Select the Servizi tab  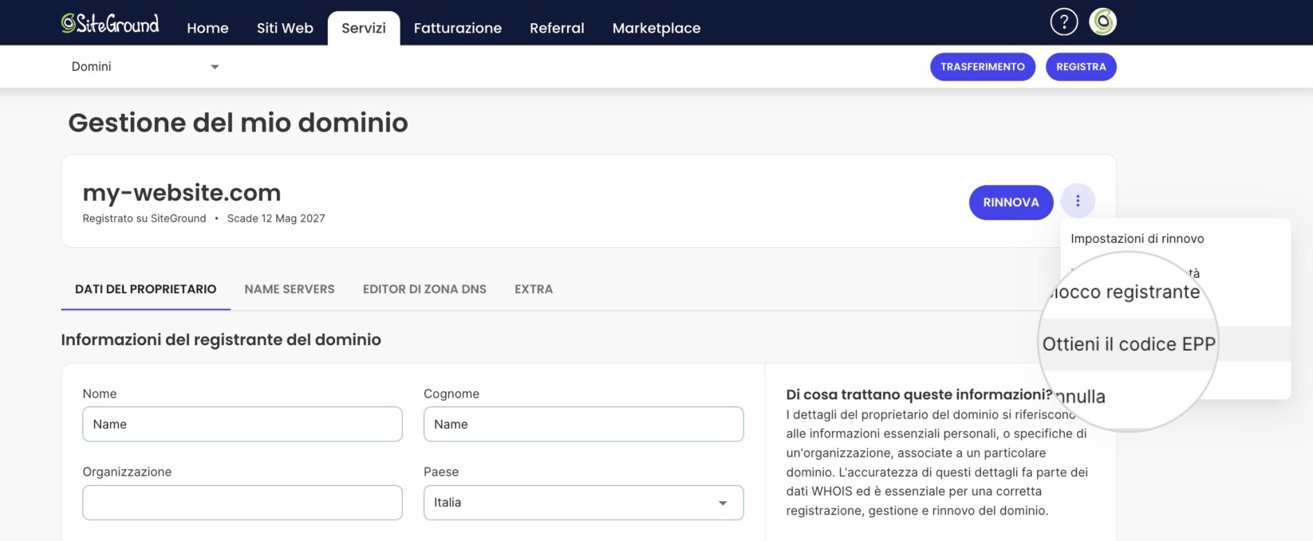[364, 28]
